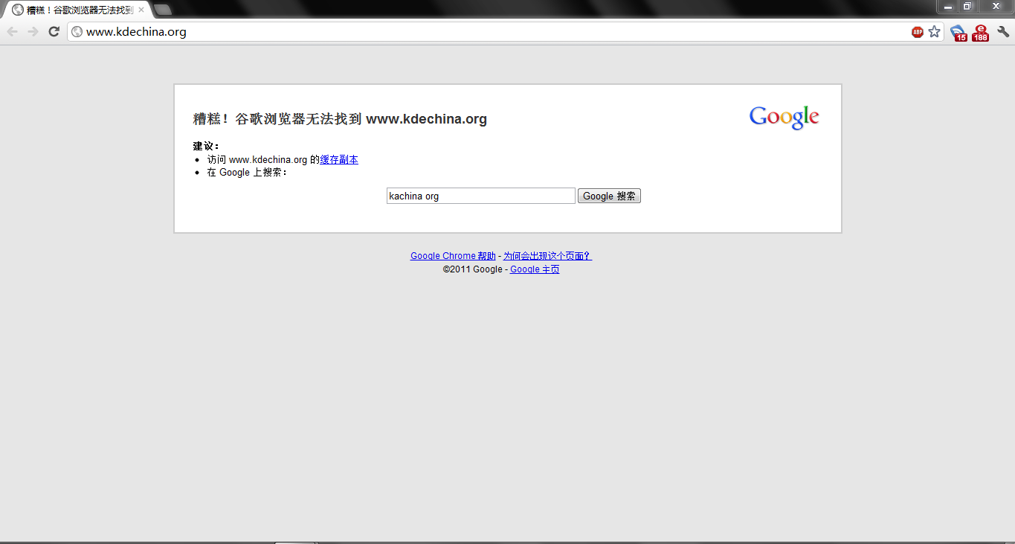Viewport: 1015px width, 544px height.
Task: Select the 糟糕!谷歌浏览器无法找到 tab
Action: tap(77, 10)
